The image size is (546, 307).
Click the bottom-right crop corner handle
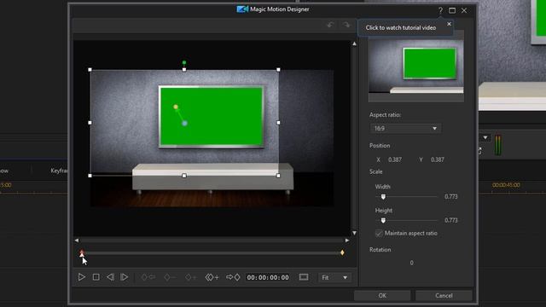coord(278,176)
